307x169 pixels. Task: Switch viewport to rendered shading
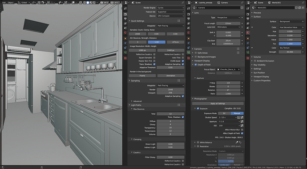pos(94,3)
